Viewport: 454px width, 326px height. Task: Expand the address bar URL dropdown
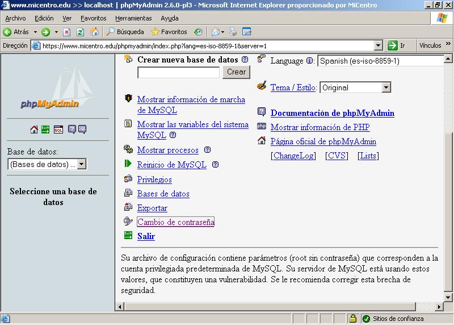tap(378, 45)
